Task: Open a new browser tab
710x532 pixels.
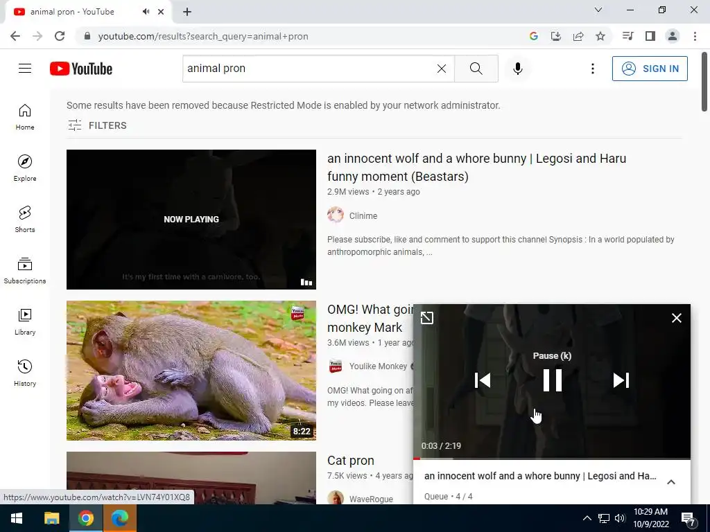Action: tap(187, 12)
